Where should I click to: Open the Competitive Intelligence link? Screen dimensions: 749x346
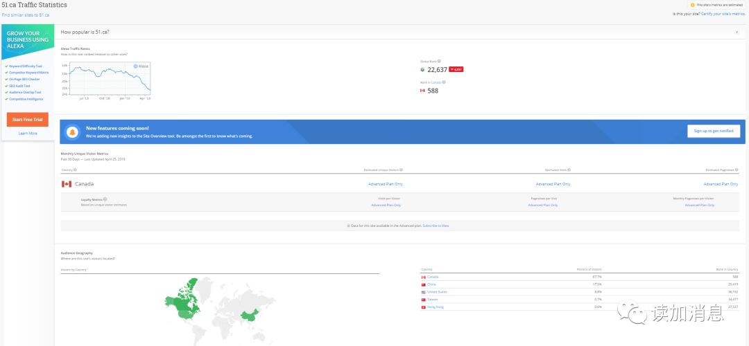(26, 99)
